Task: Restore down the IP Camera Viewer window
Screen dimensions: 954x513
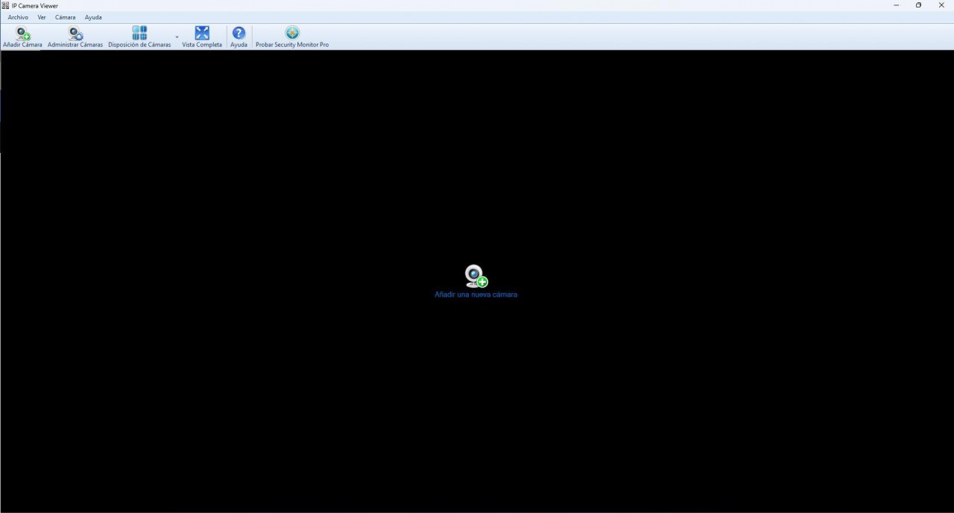Action: tap(918, 5)
